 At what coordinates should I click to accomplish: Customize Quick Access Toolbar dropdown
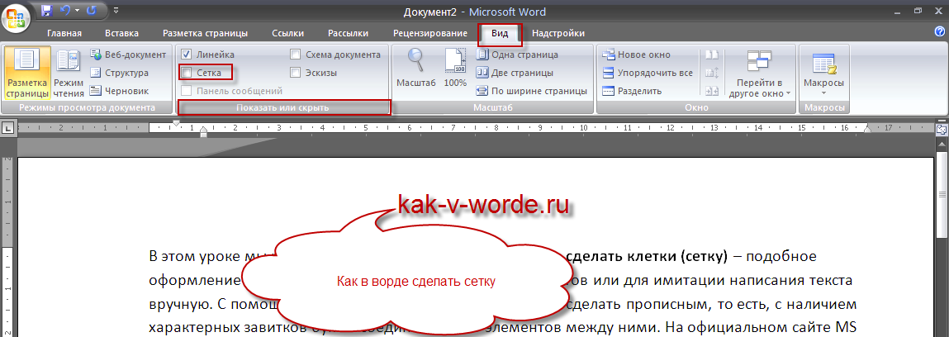coord(116,11)
